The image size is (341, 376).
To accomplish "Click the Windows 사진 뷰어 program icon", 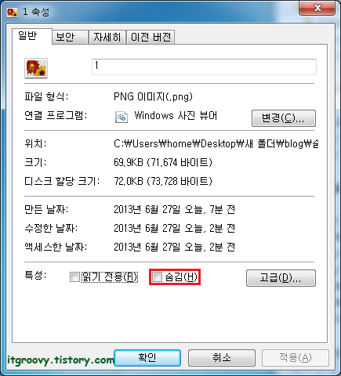I will click(x=122, y=117).
